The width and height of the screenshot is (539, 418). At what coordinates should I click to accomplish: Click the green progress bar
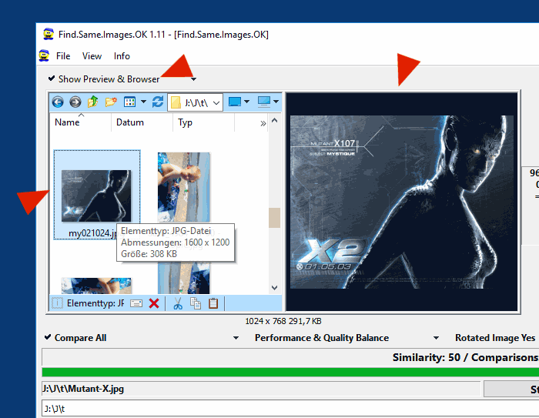point(290,373)
